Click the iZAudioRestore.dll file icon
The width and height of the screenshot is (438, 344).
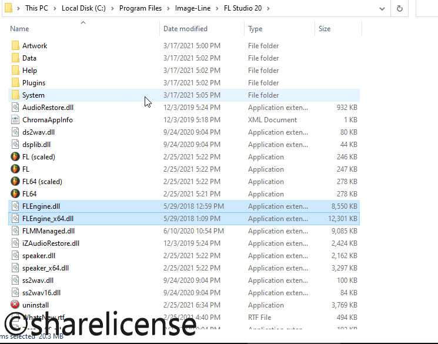(15, 243)
